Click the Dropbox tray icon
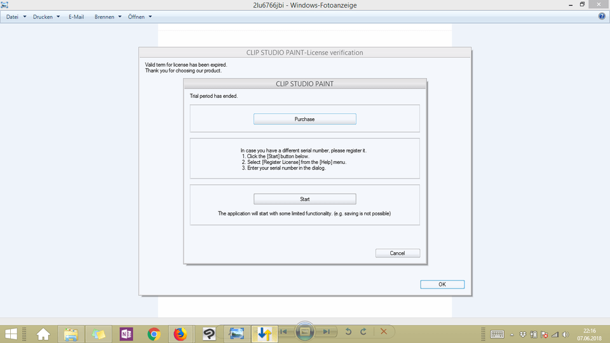Screen dimensions: 610x343 tap(522, 334)
